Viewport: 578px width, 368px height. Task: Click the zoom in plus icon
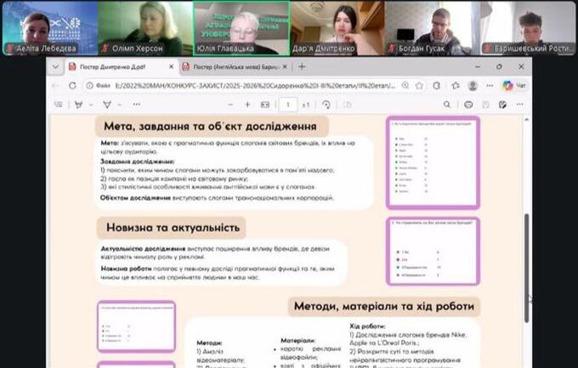pos(247,105)
